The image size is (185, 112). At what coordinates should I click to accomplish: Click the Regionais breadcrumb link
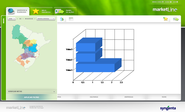coord(29,19)
